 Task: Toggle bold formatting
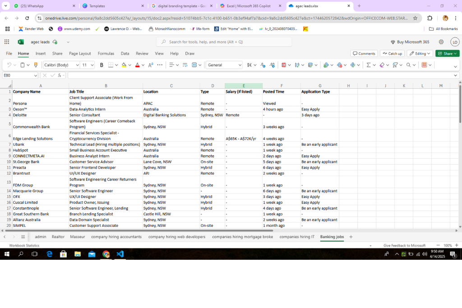[102, 65]
